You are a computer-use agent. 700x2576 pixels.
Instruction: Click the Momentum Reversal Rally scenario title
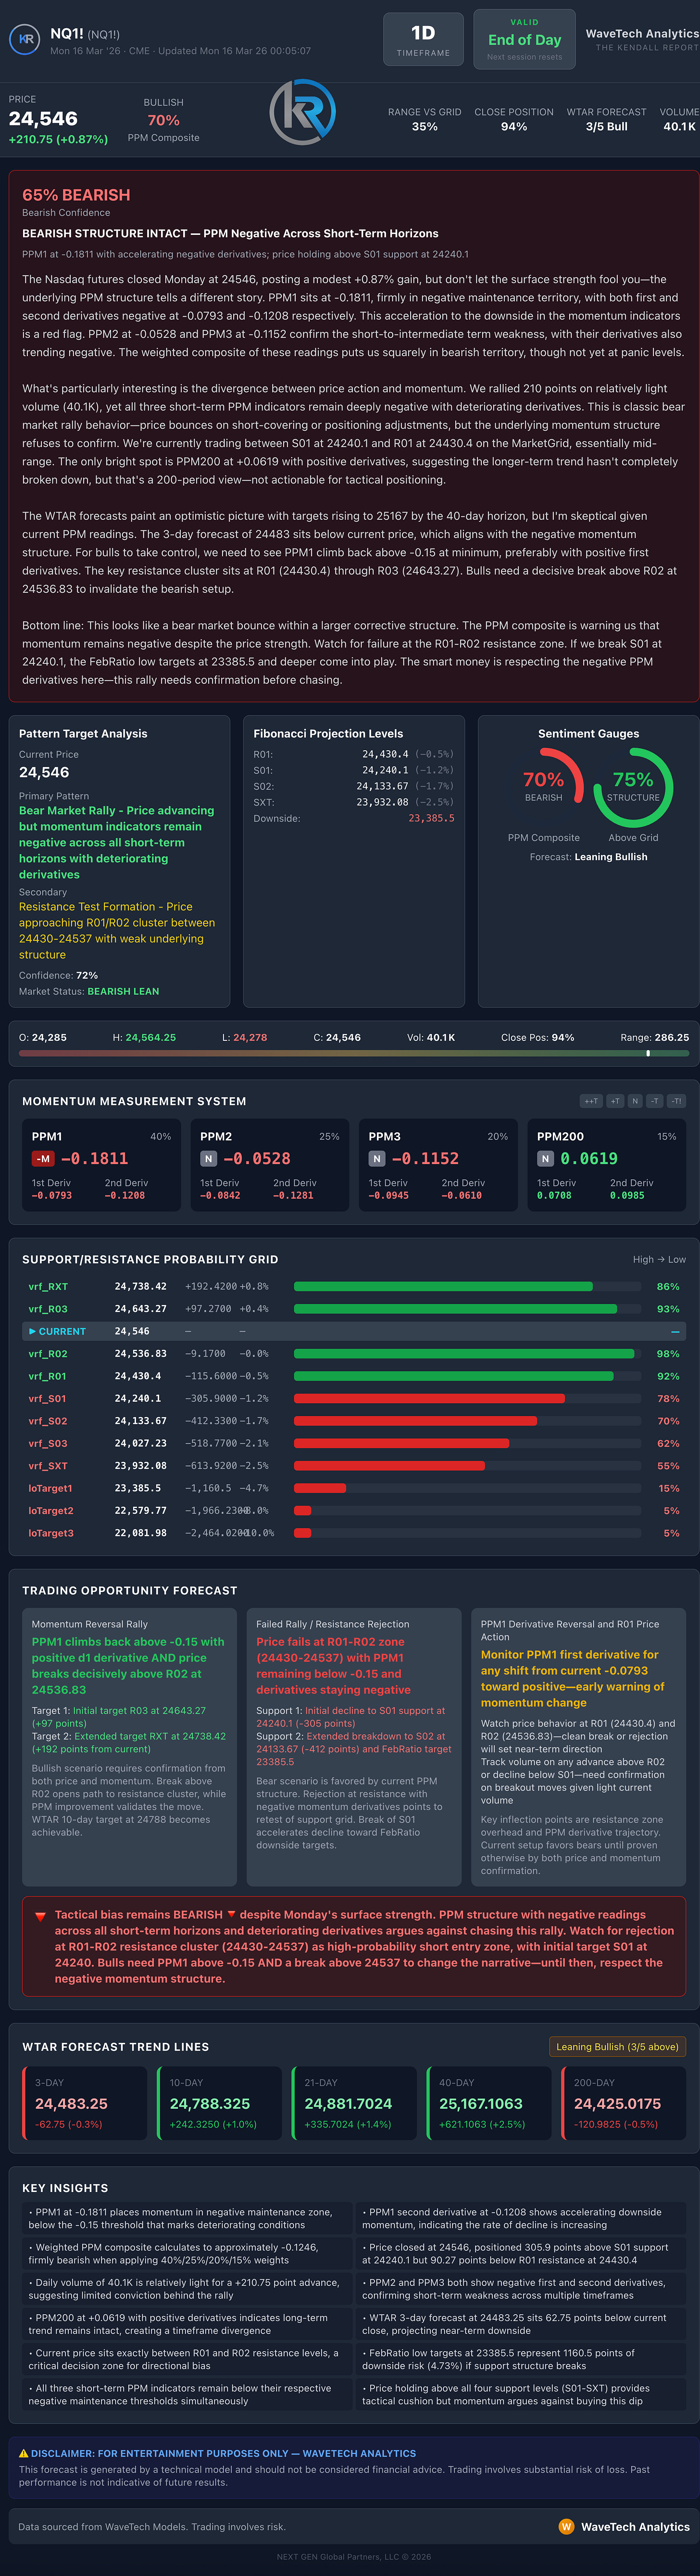89,1624
